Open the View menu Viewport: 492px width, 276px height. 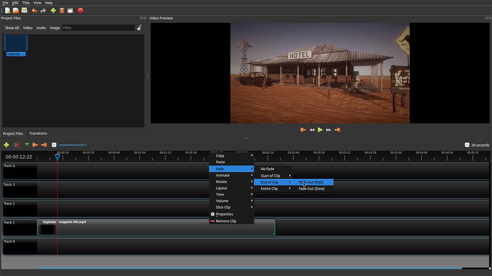(37, 3)
